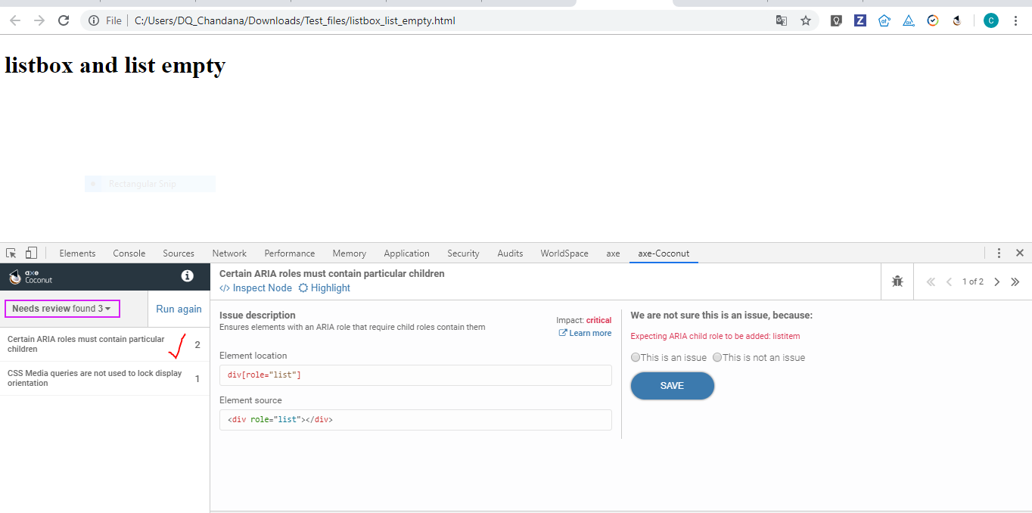1032x513 pixels.
Task: Click the SAVE button
Action: pos(672,386)
